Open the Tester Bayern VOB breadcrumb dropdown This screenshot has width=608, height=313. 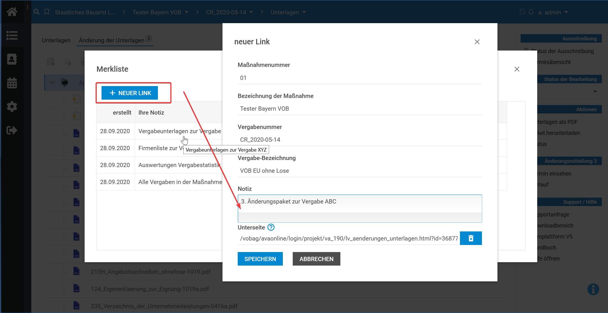pyautogui.click(x=186, y=12)
